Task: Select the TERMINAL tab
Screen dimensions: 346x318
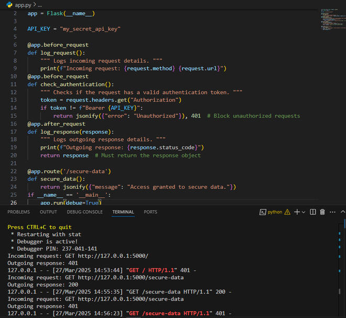Action: pyautogui.click(x=123, y=212)
